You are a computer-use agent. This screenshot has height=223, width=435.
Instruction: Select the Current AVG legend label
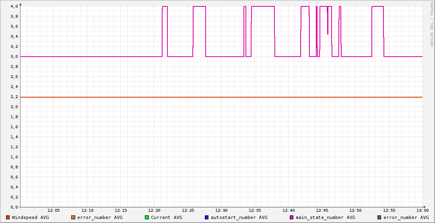pyautogui.click(x=167, y=217)
